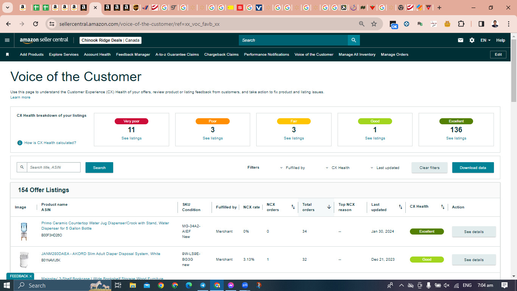Open Chargeback Claims menu item

(x=221, y=55)
